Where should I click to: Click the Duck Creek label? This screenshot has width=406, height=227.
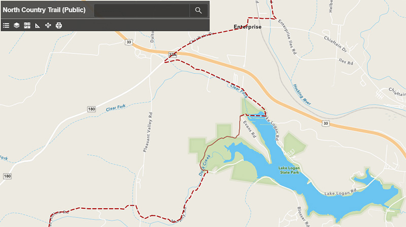click(205, 165)
